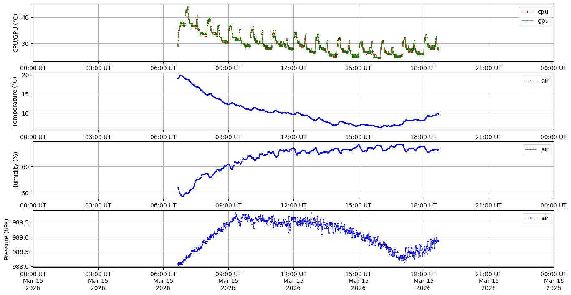Click the 20 tick on the Temperature axis
Image resolution: width=571 pixels, height=295 pixels.
[x=26, y=75]
